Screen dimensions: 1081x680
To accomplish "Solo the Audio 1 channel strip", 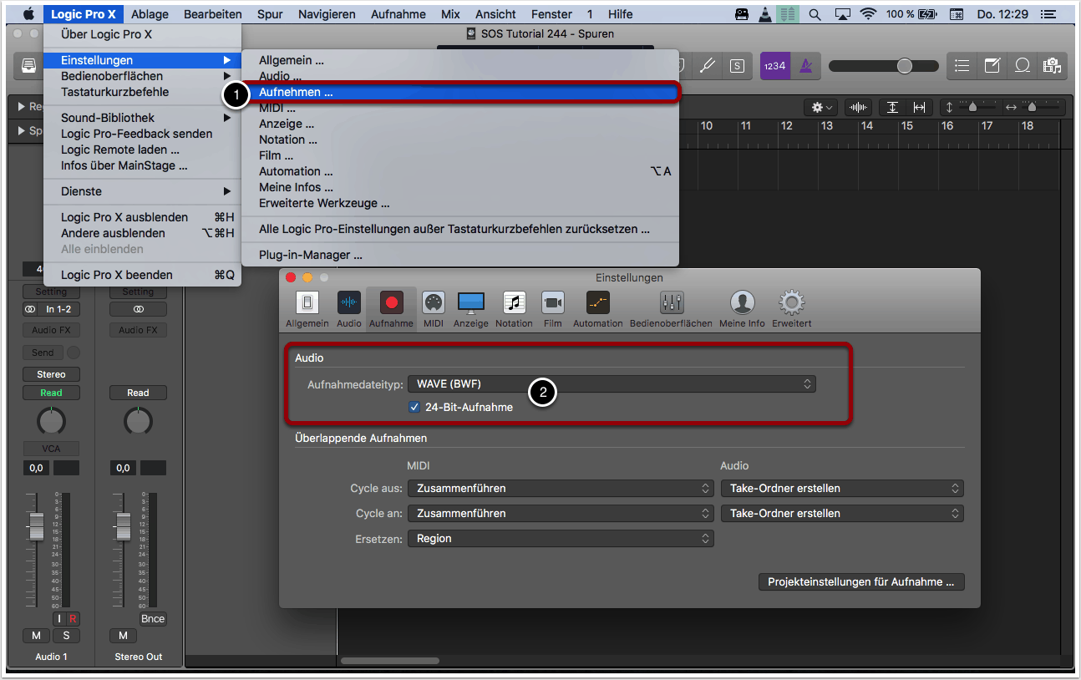I will (66, 636).
